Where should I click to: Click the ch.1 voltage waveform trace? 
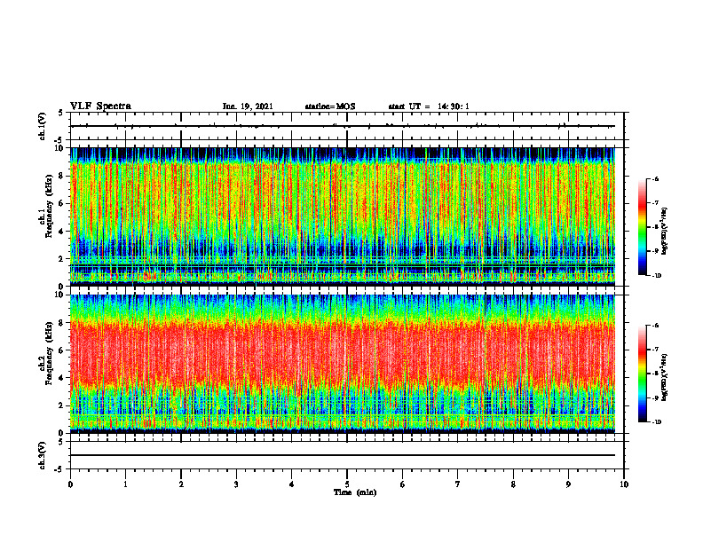pyautogui.click(x=343, y=126)
